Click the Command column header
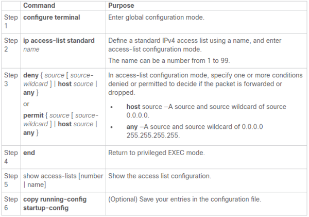This screenshot has height=217, width=309. coord(39,6)
